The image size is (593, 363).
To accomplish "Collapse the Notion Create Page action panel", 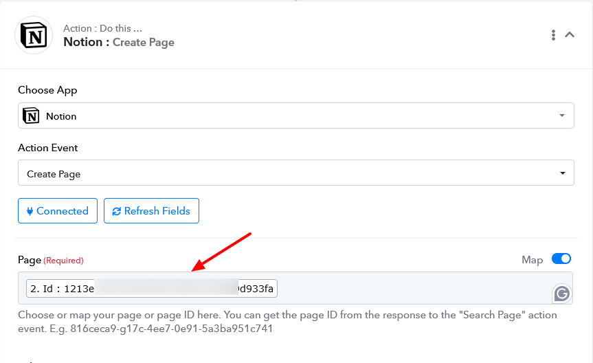I will click(570, 35).
